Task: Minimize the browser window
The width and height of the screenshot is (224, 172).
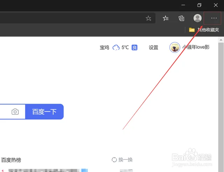Action: tap(183, 5)
